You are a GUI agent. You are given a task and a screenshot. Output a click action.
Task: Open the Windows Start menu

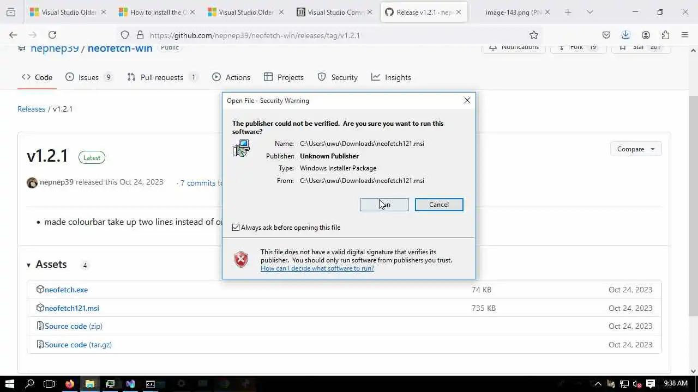click(x=9, y=384)
